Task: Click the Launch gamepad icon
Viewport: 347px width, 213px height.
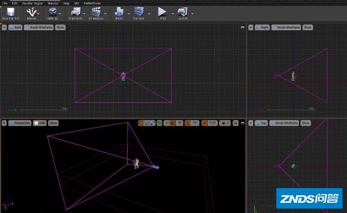Action: pos(183,12)
